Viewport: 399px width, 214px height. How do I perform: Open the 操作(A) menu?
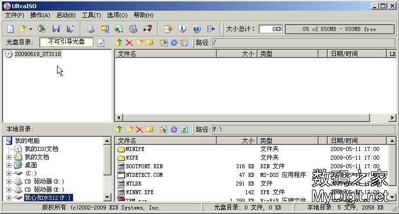40,15
